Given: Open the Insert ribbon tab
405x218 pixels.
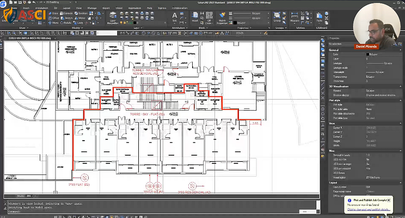Looking at the screenshot, I should point(26,8).
